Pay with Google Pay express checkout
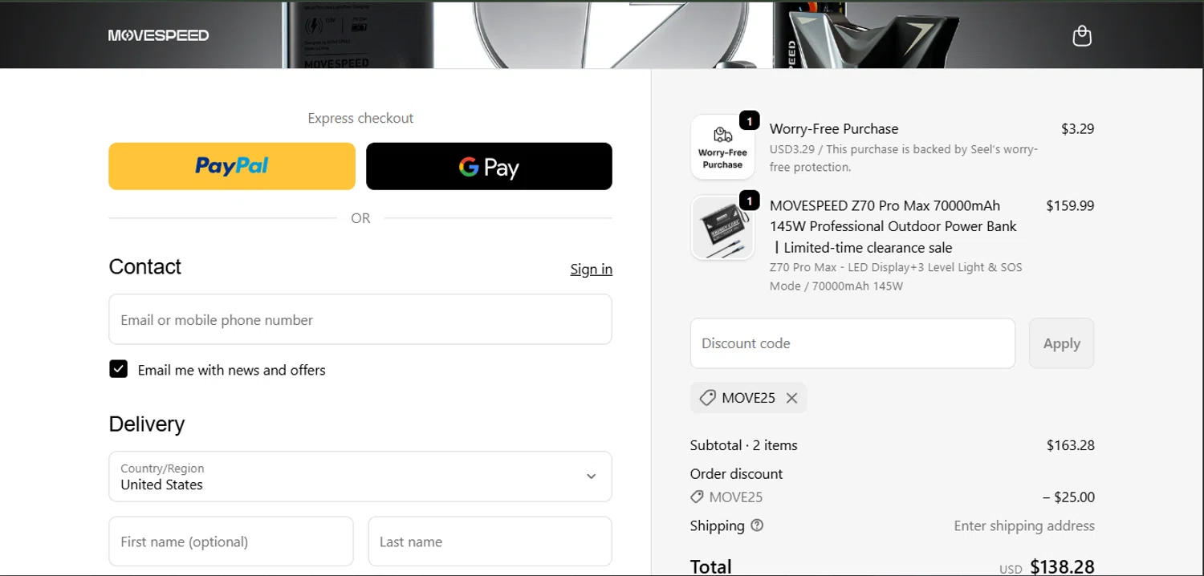The width and height of the screenshot is (1204, 576). tap(489, 166)
